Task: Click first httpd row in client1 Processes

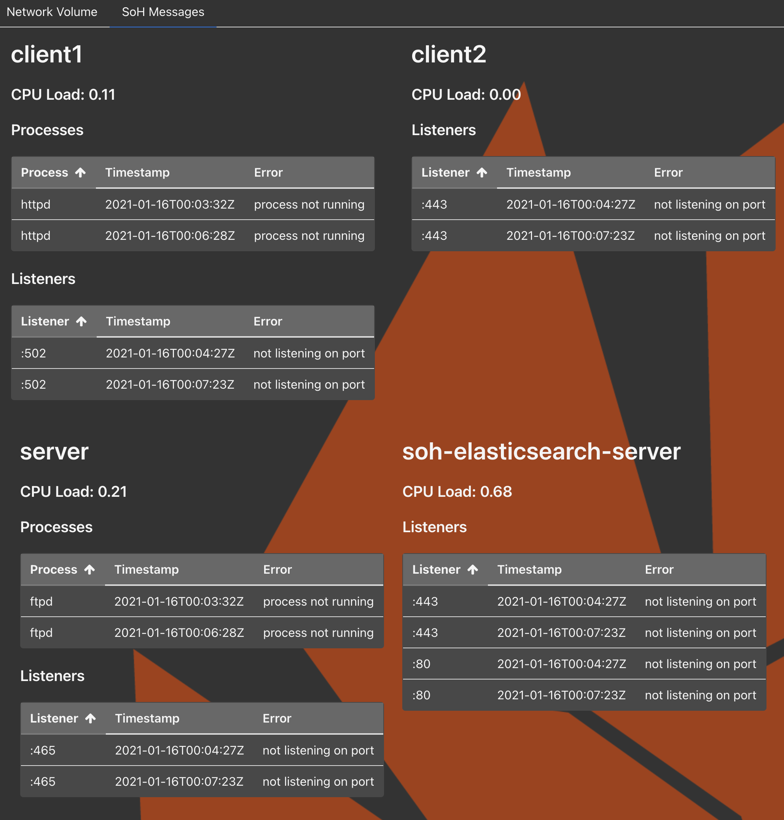Action: point(193,204)
